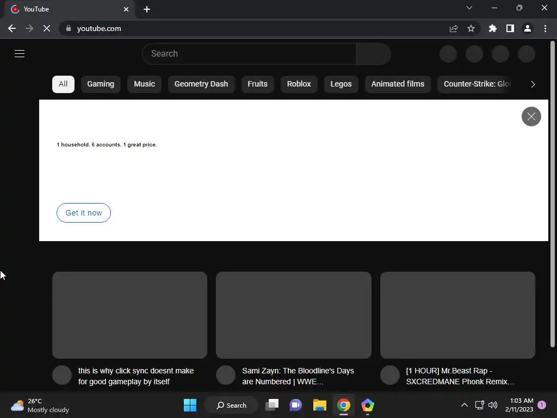Screen dimensions: 557x418
Task: Select the Fruits filter chip
Action: pyautogui.click(x=257, y=84)
